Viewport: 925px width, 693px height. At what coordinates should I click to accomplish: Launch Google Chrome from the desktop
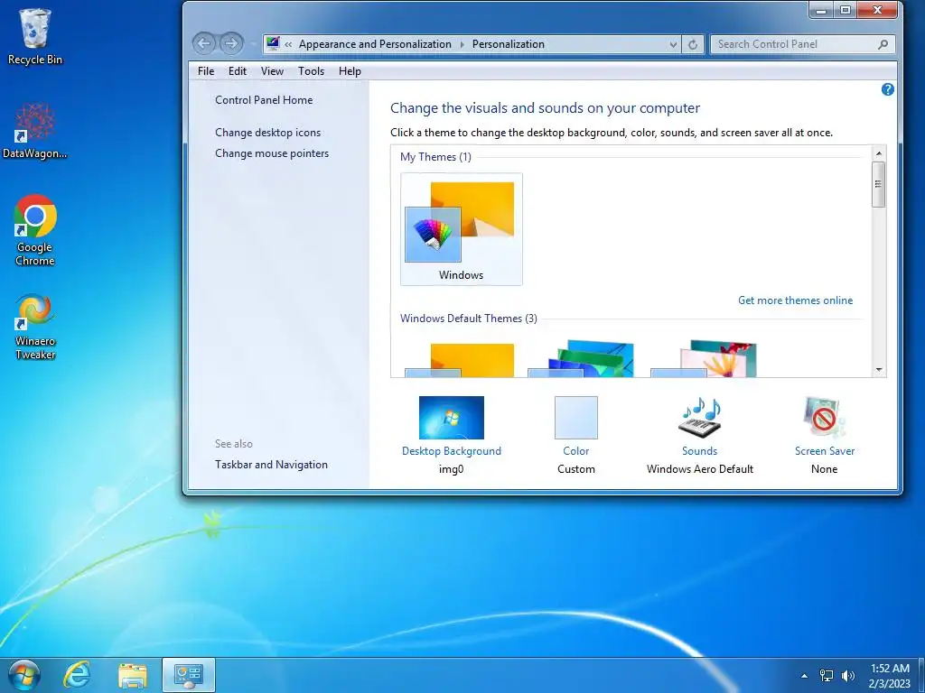[35, 230]
